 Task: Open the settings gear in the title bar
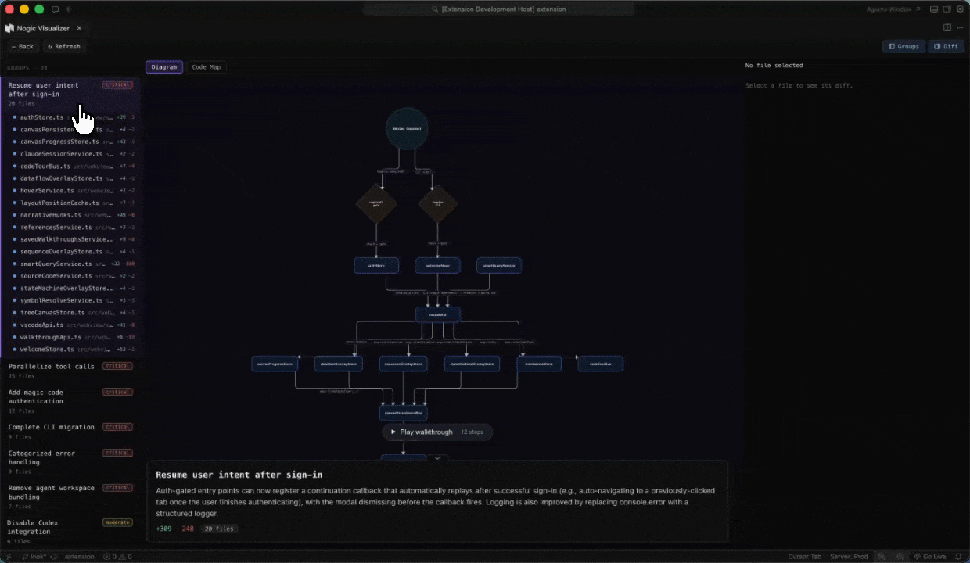(x=960, y=9)
